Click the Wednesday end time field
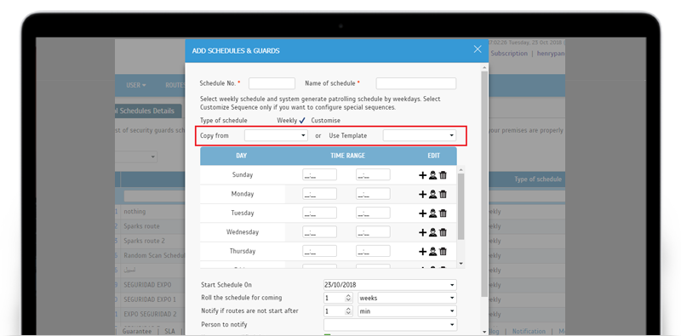This screenshot has height=336, width=681. tap(373, 232)
